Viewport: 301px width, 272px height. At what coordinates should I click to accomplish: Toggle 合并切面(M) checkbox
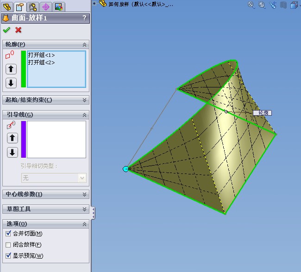point(8,234)
